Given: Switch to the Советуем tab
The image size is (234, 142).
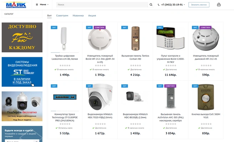Looking at the screenshot, I should click(62, 15).
